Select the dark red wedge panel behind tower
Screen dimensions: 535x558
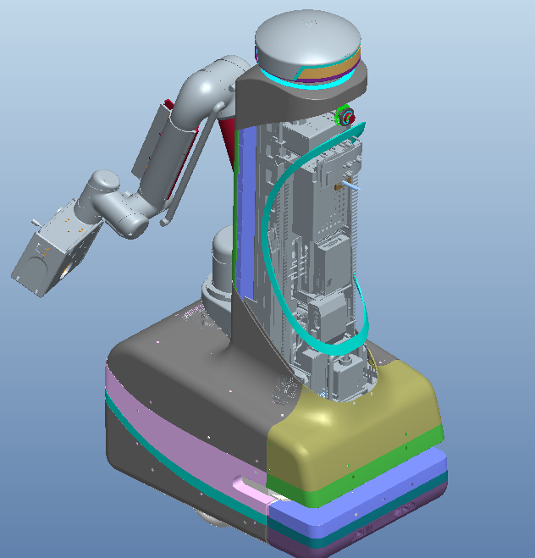pos(228,137)
